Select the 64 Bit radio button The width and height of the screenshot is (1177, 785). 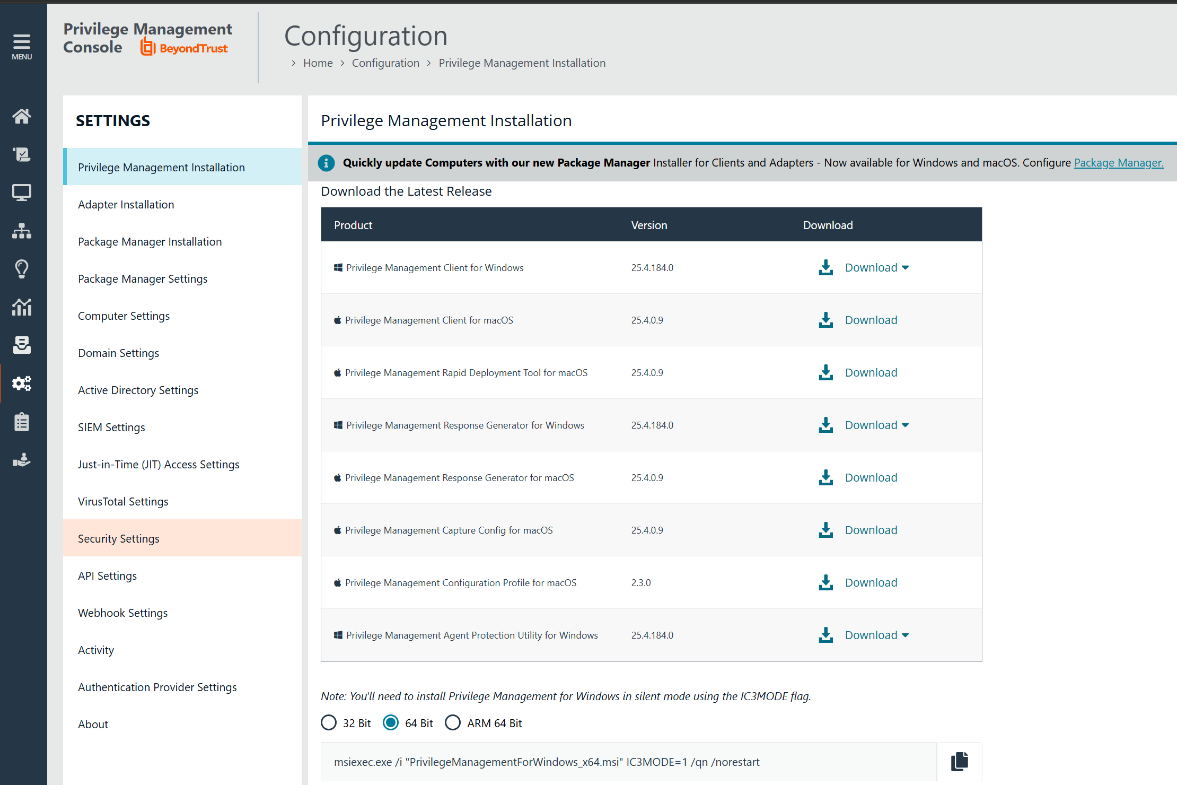pos(391,722)
